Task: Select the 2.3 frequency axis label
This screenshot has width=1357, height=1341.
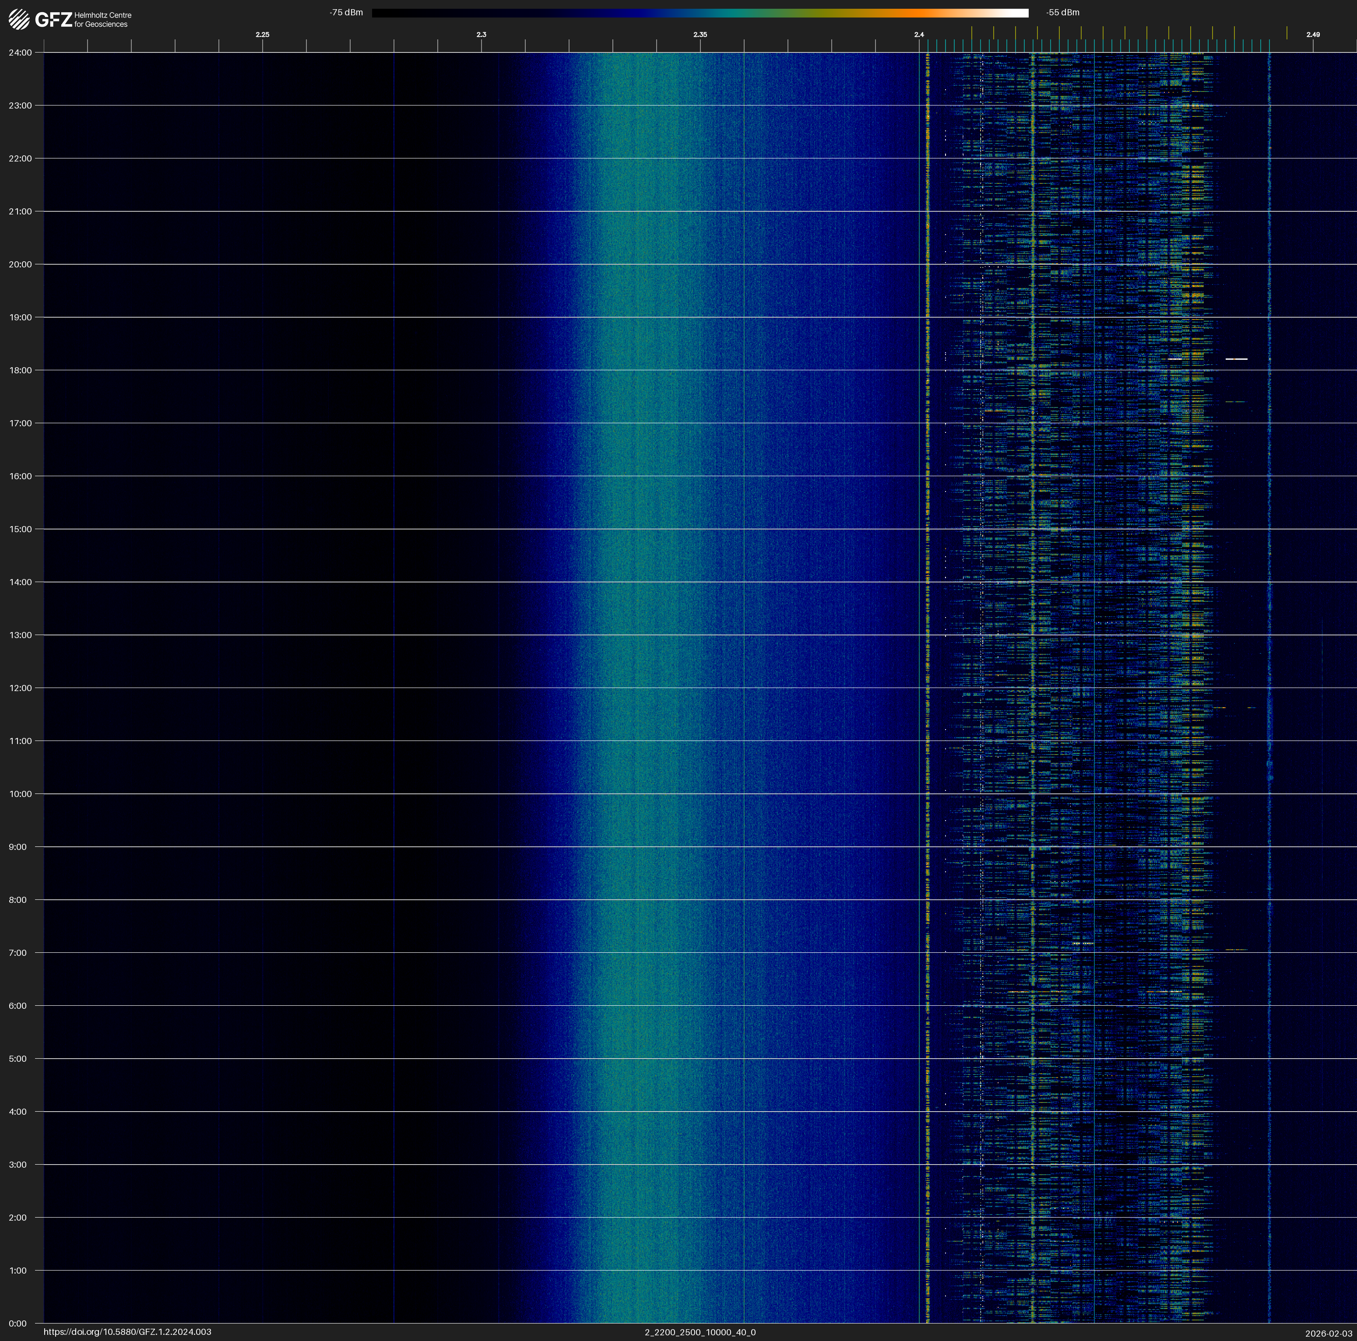Action: pos(481,35)
